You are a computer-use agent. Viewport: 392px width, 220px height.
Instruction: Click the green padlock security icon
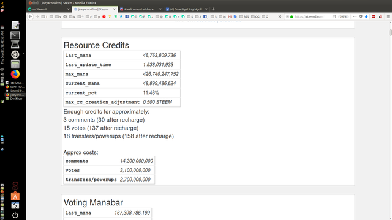(292, 16)
